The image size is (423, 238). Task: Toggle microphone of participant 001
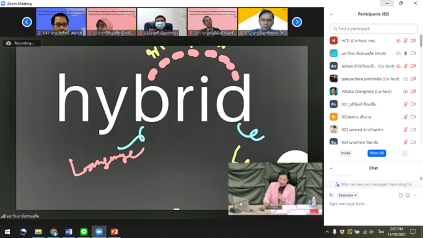tap(406, 104)
